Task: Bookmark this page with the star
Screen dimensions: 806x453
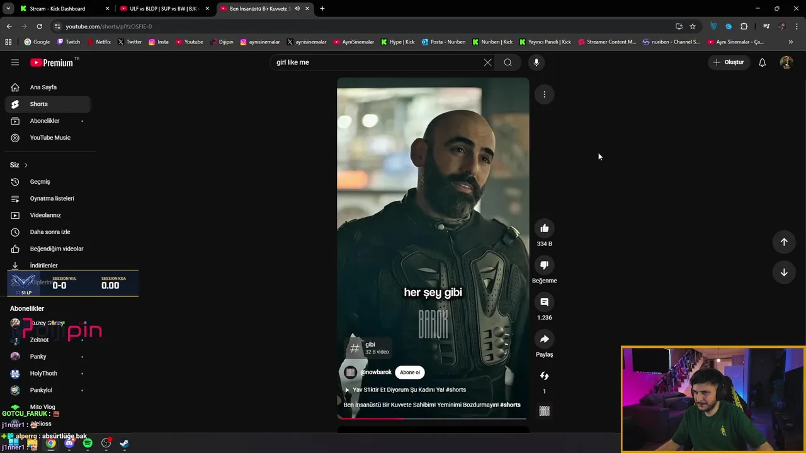Action: point(693,26)
